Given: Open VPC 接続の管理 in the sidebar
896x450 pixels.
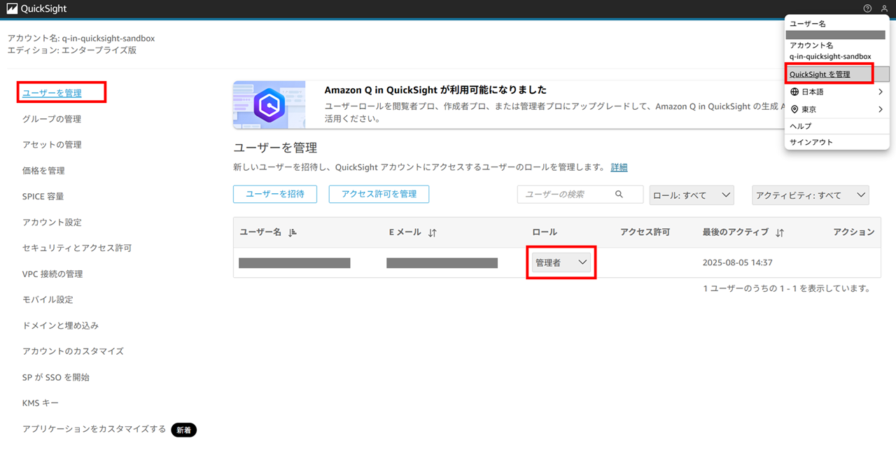Looking at the screenshot, I should 52,274.
